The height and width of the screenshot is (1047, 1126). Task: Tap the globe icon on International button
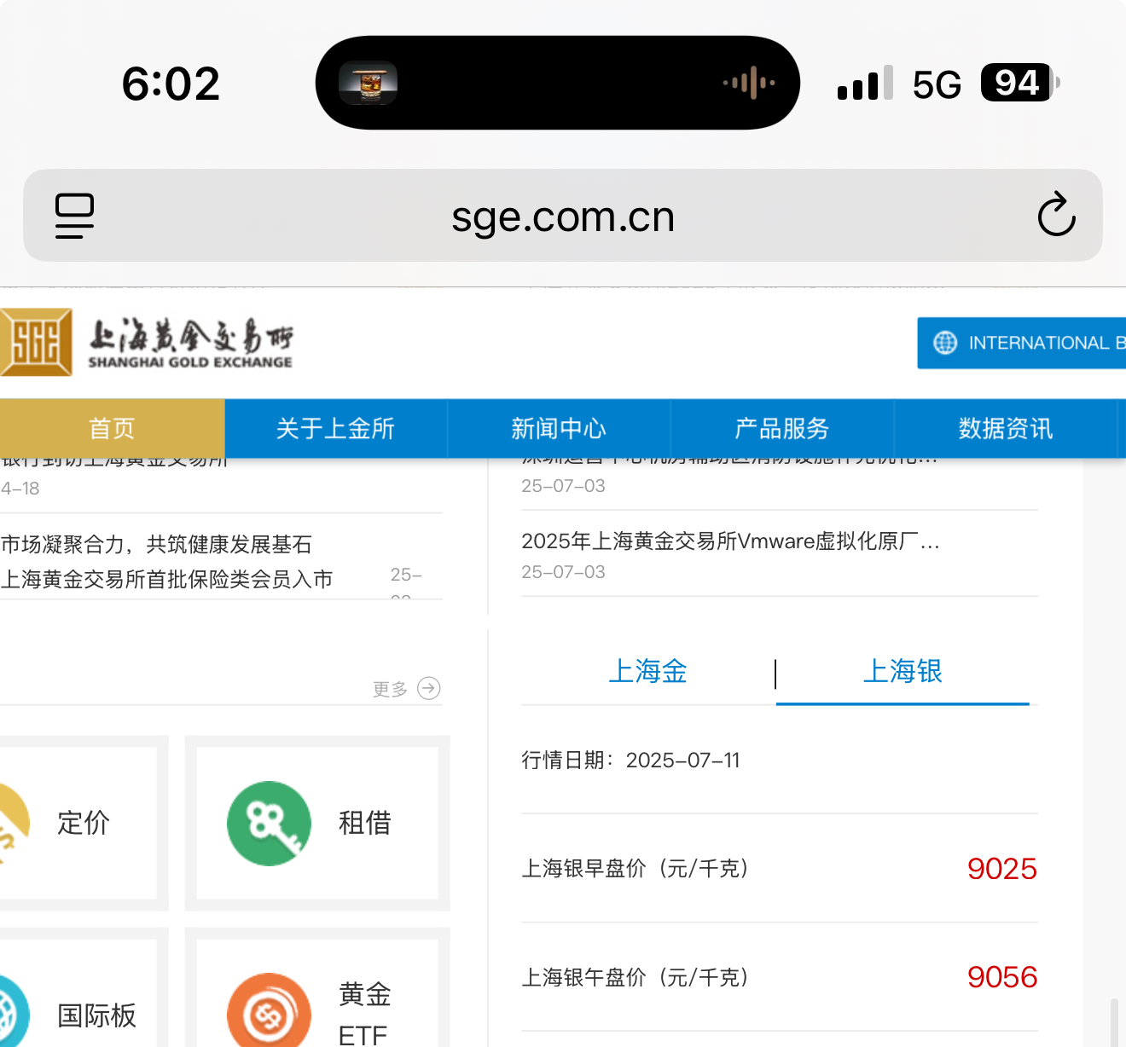(x=945, y=343)
